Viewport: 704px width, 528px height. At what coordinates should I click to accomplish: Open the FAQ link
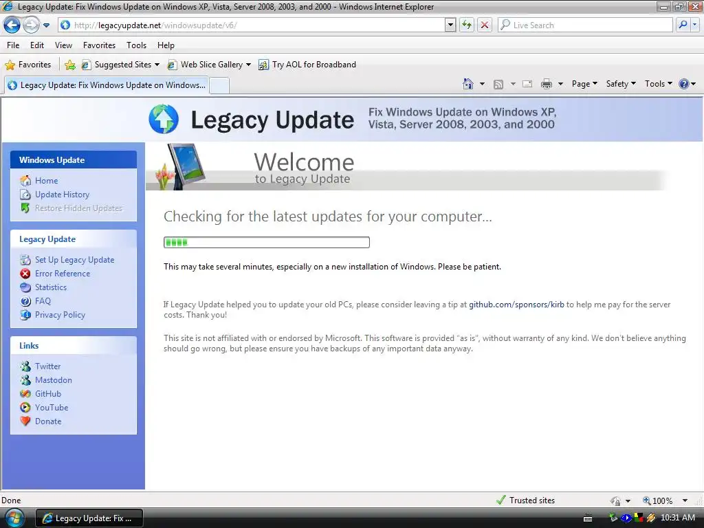click(x=43, y=301)
